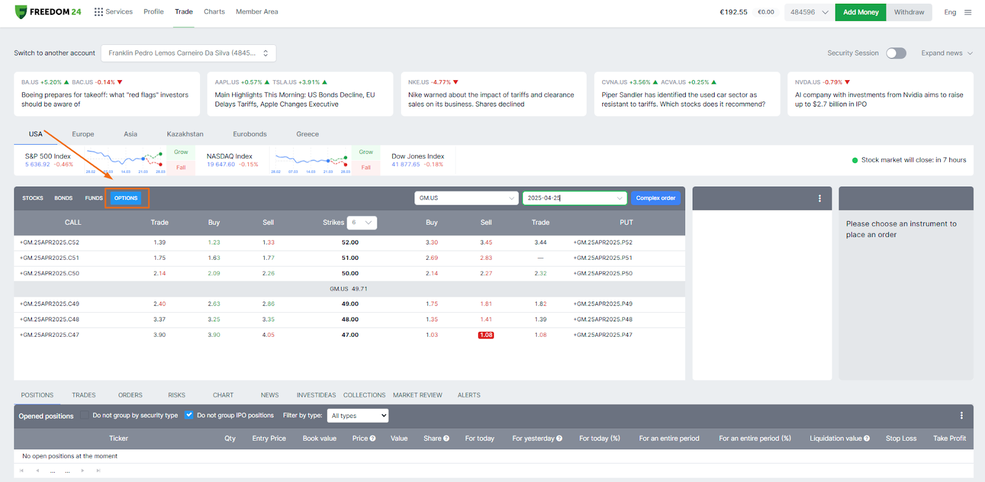Click Fall button for S&P 500
The height and width of the screenshot is (482, 985).
(181, 167)
